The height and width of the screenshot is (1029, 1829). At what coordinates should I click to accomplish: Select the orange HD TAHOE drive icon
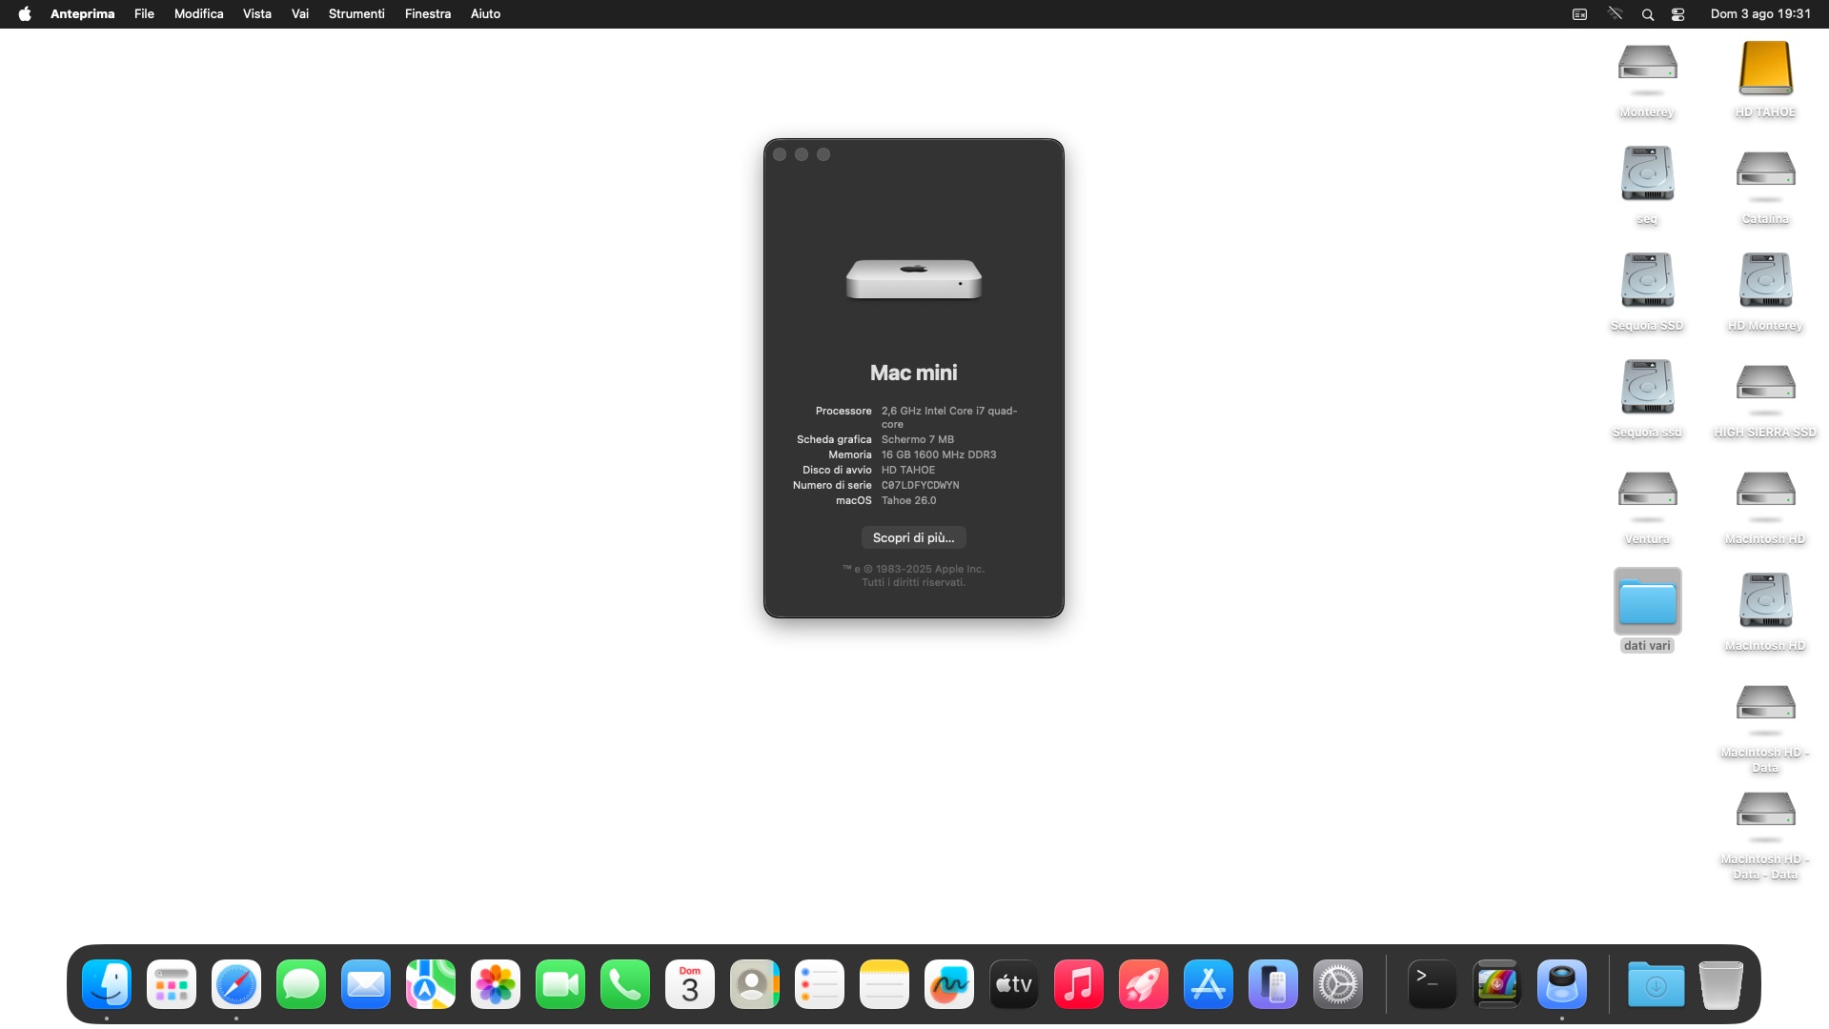[x=1765, y=70]
